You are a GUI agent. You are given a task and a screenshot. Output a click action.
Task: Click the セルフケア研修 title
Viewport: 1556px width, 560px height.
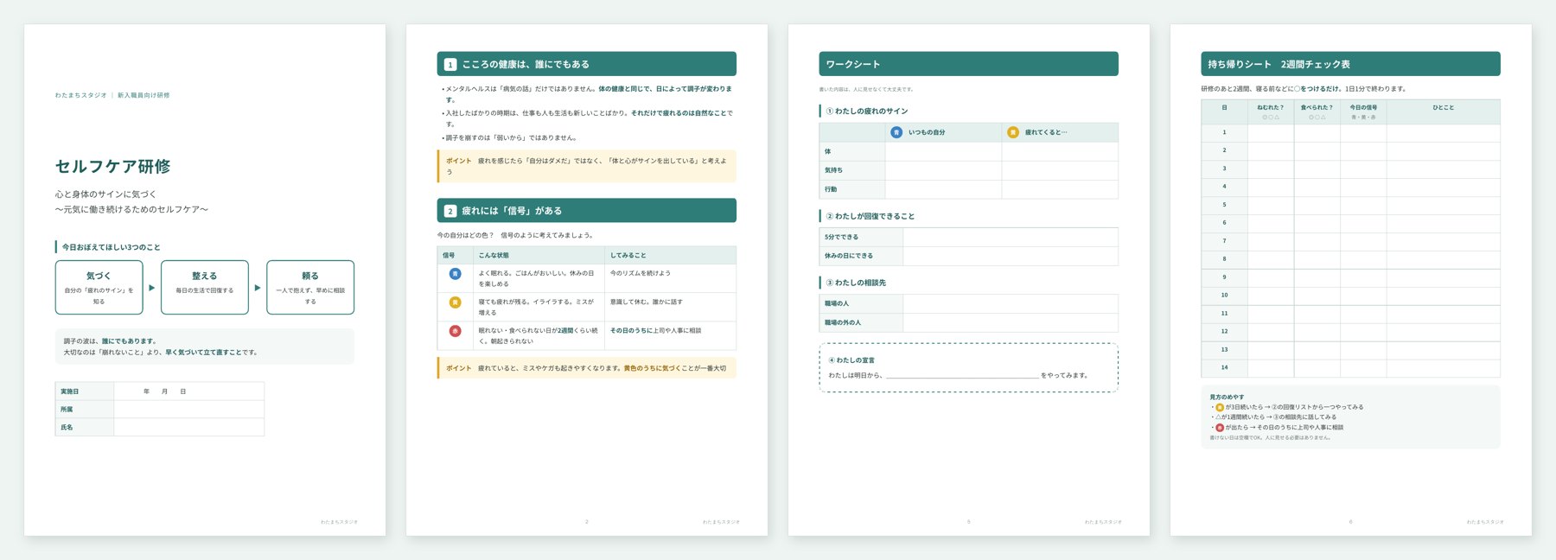113,167
